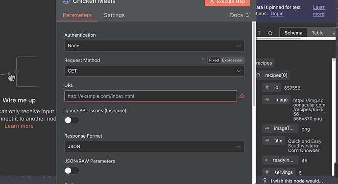Open the Docs link
Viewport: 338px width, 184px height.
tap(240, 15)
